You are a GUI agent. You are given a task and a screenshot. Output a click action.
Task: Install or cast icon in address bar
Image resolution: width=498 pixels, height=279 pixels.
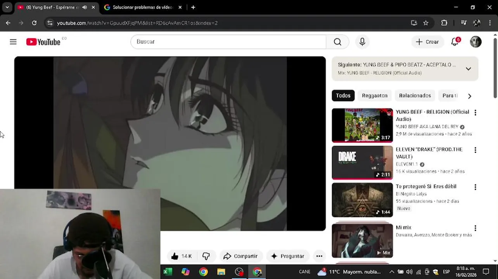click(x=414, y=23)
